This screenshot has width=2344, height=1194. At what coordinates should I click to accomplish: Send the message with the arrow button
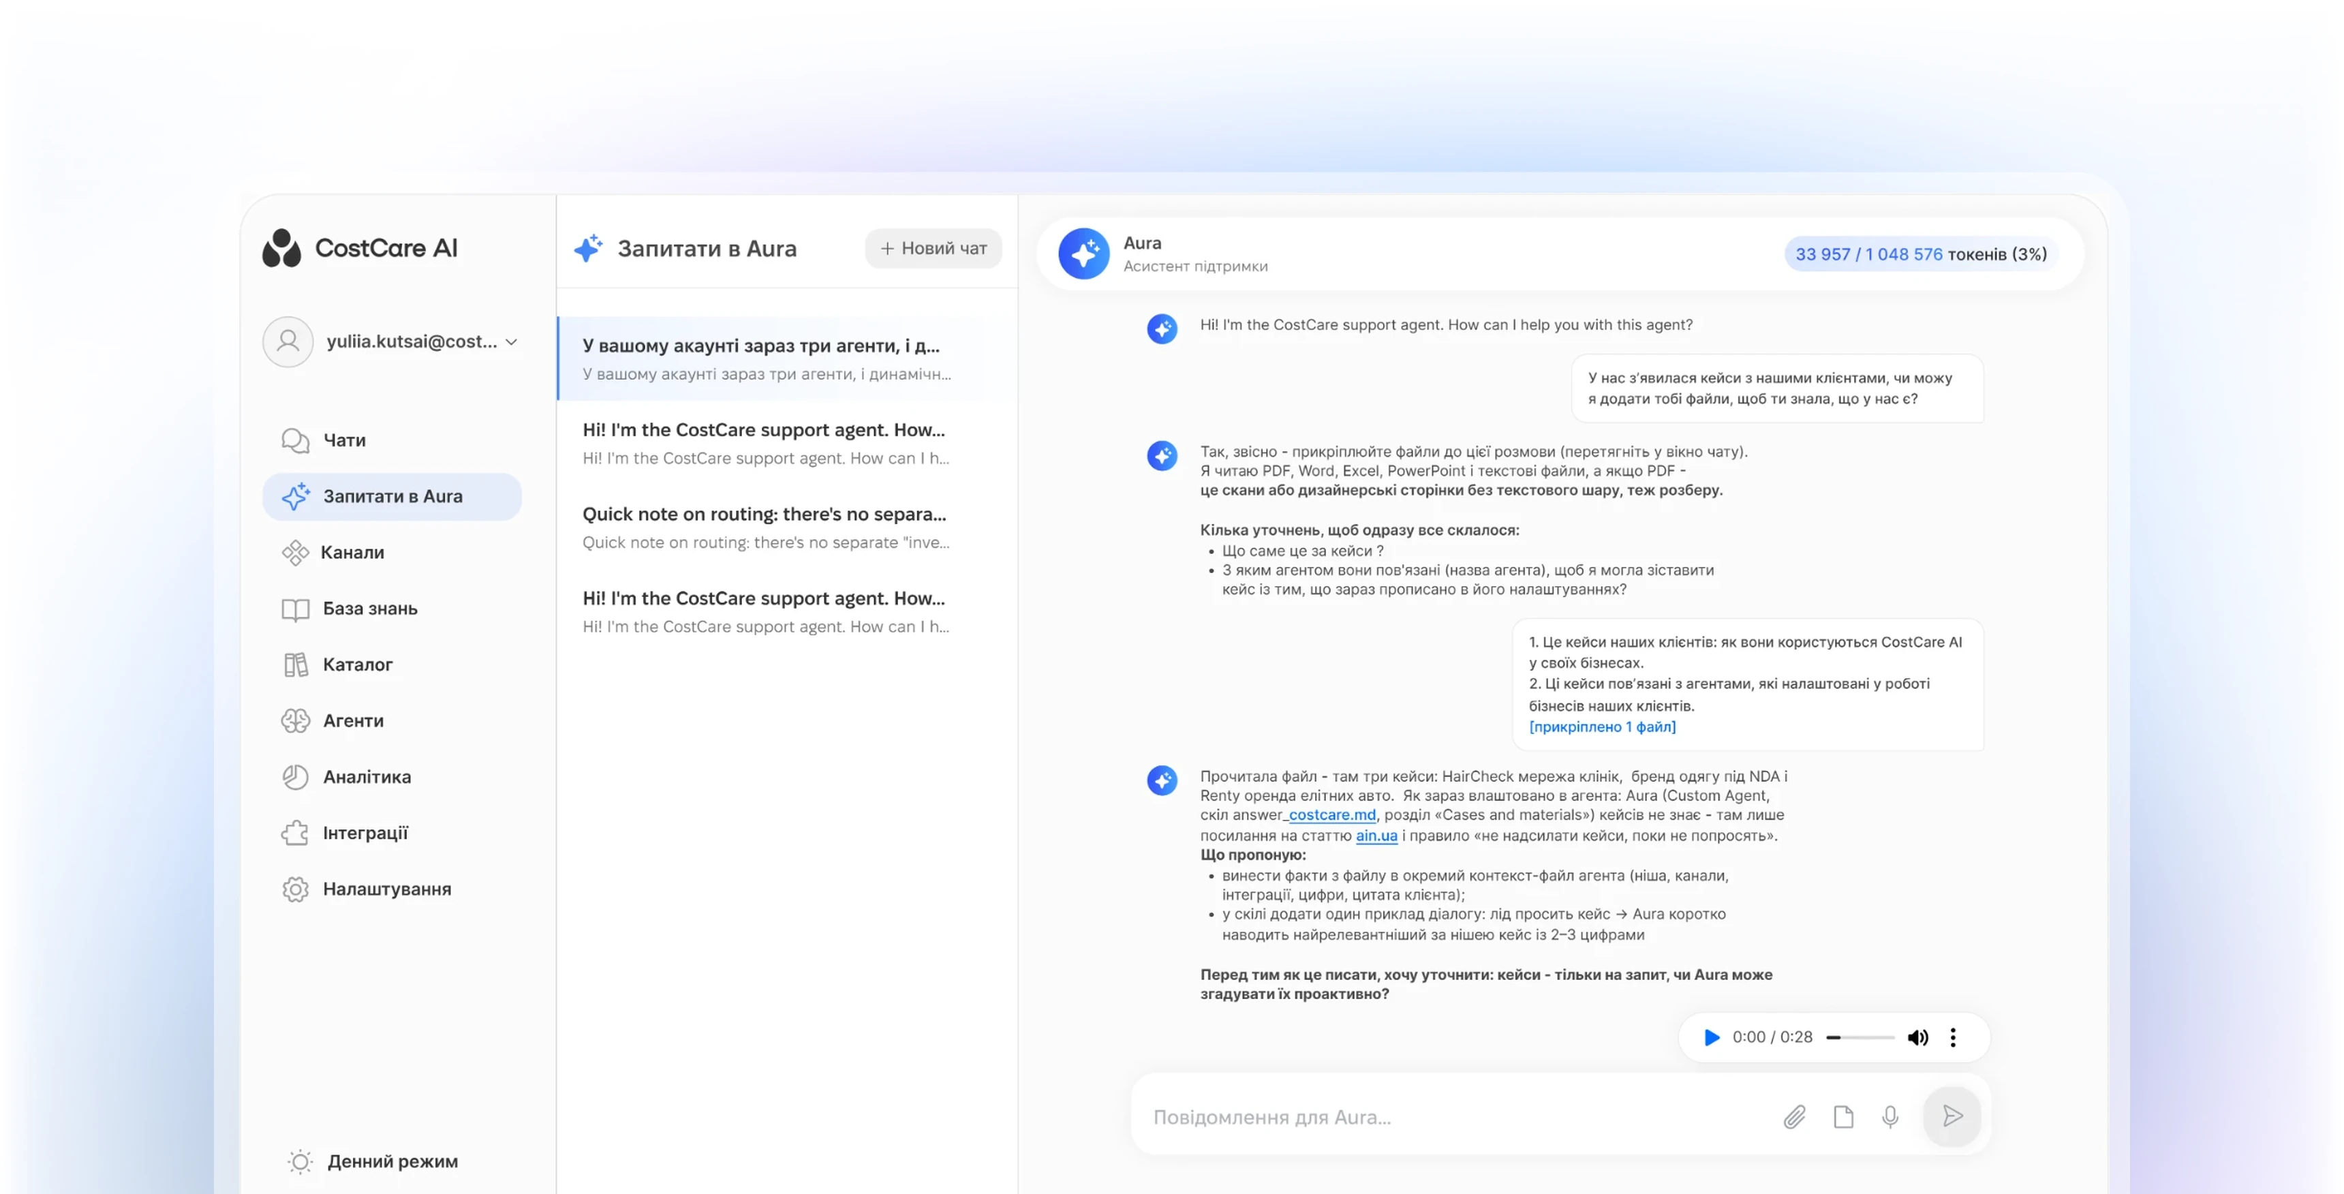pyautogui.click(x=1952, y=1116)
